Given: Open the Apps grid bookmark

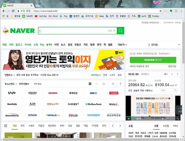Looking at the screenshot, I should [x=5, y=16].
